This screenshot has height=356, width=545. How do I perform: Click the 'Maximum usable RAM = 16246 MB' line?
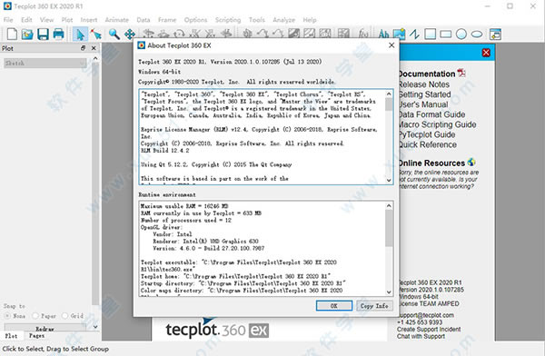(184, 206)
